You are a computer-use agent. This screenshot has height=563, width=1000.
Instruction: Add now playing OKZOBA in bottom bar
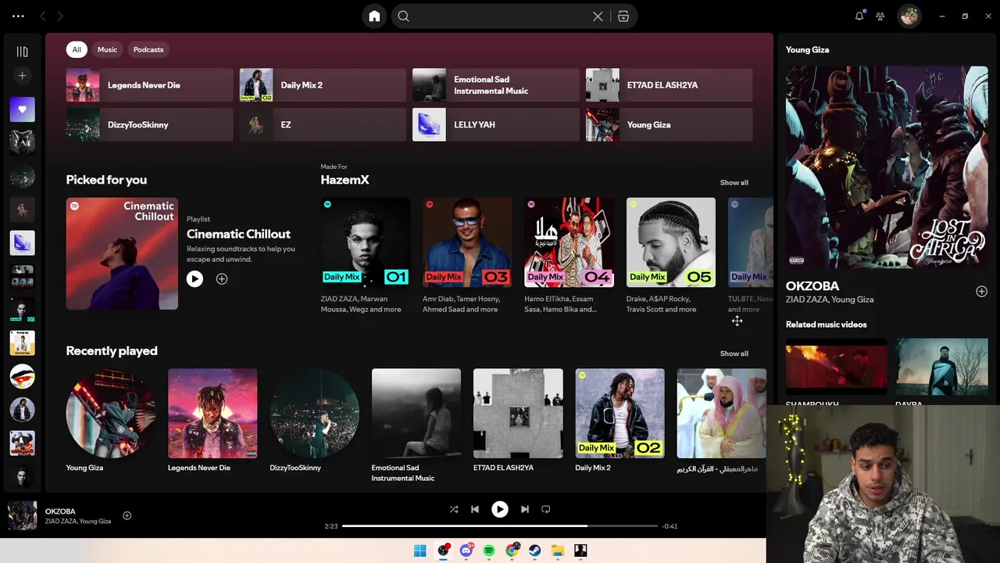[127, 515]
